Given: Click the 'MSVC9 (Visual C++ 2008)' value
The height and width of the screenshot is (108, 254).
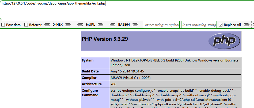Looking at the screenshot, I should [x=131, y=78].
